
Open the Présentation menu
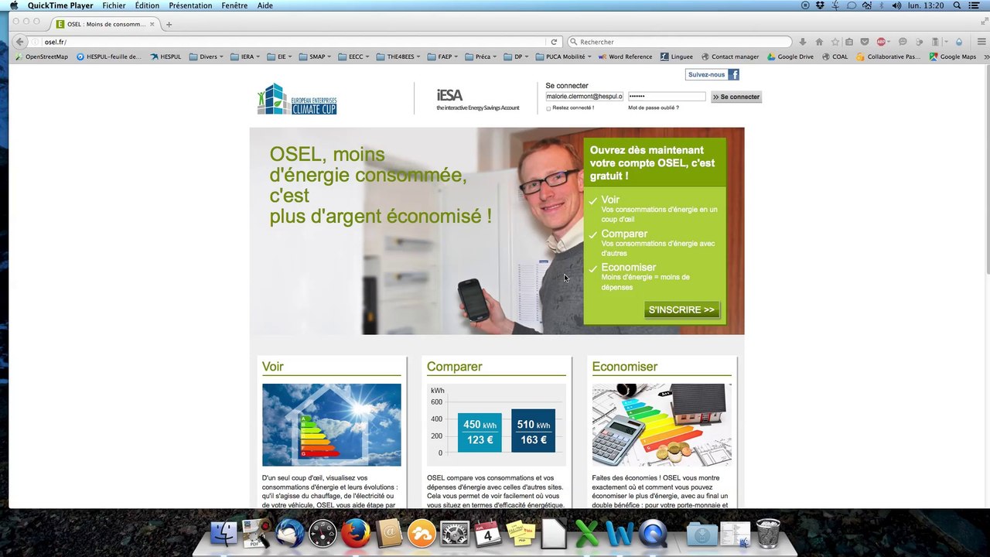[x=190, y=5]
